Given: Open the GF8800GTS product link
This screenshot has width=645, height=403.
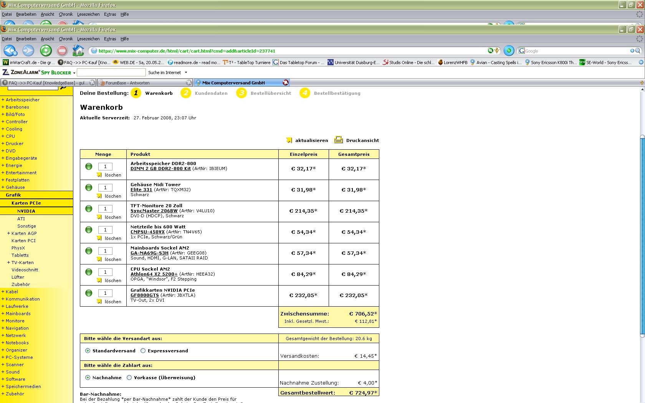Looking at the screenshot, I should (144, 295).
